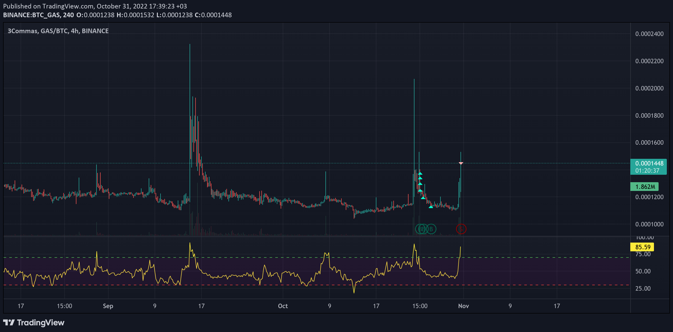Click the 'Sep' date axis label
The image size is (673, 332).
[x=108, y=306]
